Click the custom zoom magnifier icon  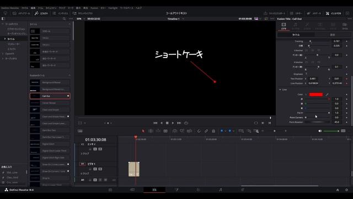(256, 131)
